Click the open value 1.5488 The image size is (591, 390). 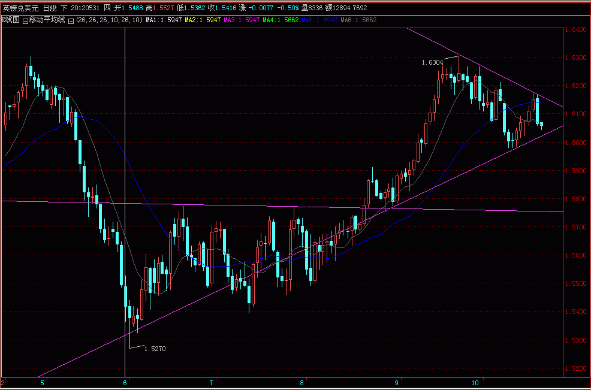click(133, 8)
